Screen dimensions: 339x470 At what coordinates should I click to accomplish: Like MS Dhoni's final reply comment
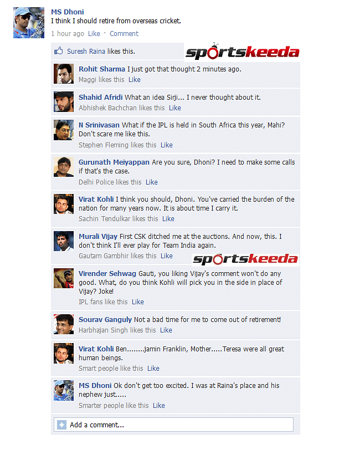[159, 406]
